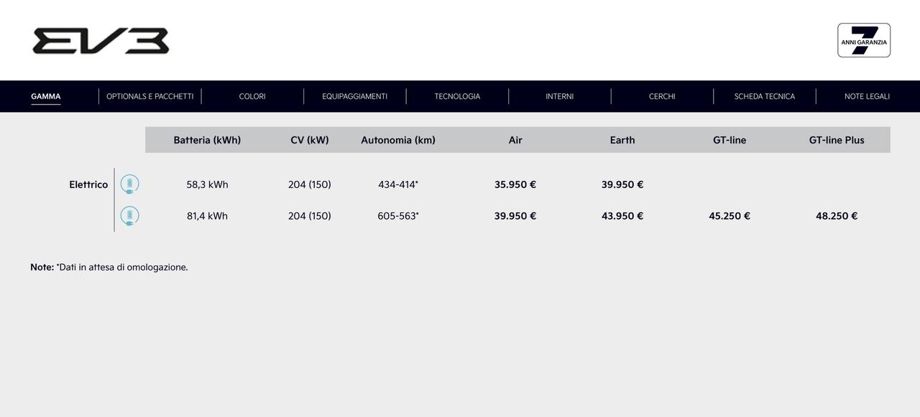The height and width of the screenshot is (417, 920).
Task: Click the GT-line Plus 48.250 € price
Action: click(x=837, y=216)
